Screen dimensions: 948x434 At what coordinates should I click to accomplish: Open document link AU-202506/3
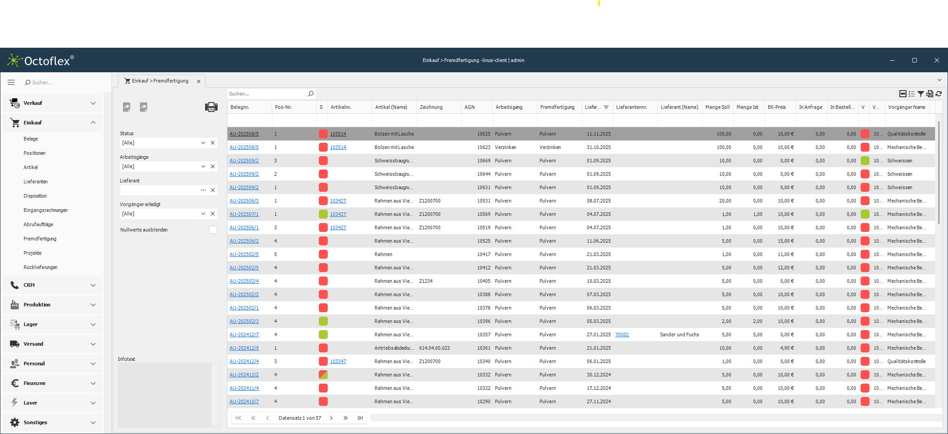244,201
